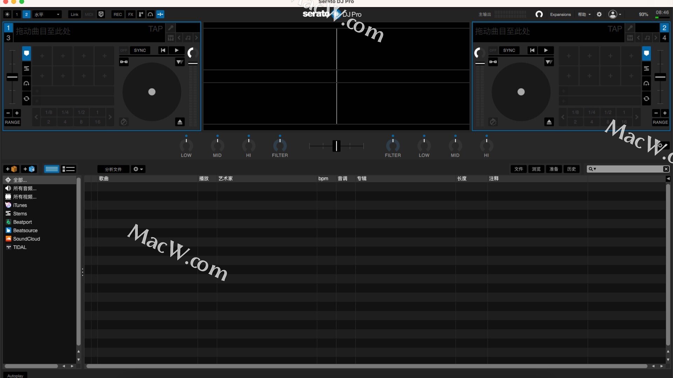The width and height of the screenshot is (673, 378).
Task: Open Expansions panel
Action: [560, 14]
